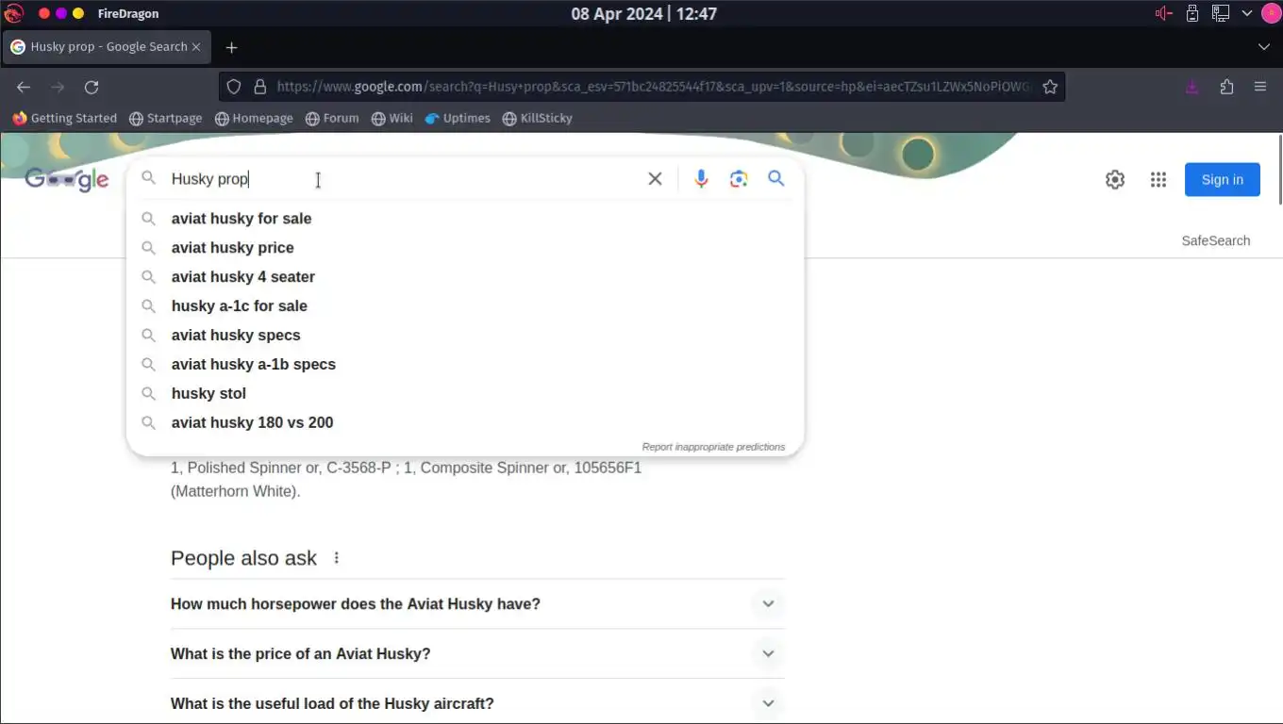
Task: Choose suggestion aviat husky 180 vs 200
Action: click(465, 422)
